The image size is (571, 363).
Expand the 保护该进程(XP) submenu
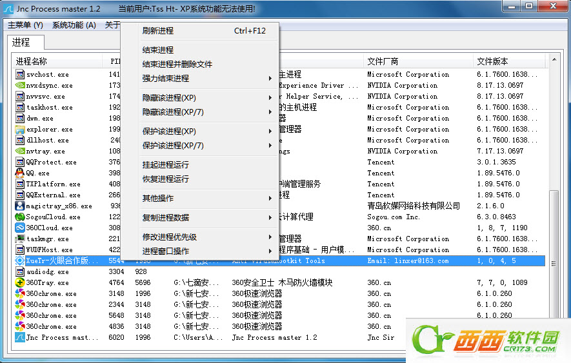(270, 131)
